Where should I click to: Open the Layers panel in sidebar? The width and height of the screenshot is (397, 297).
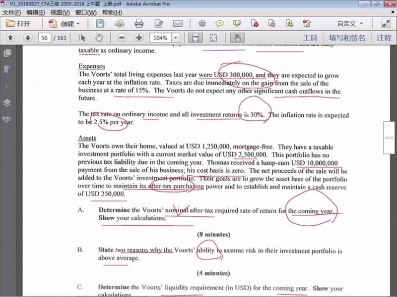[x=7, y=103]
